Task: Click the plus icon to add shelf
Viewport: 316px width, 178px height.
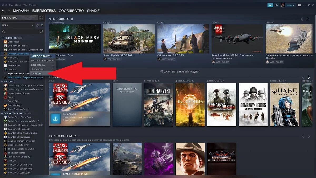Action: [x=162, y=71]
